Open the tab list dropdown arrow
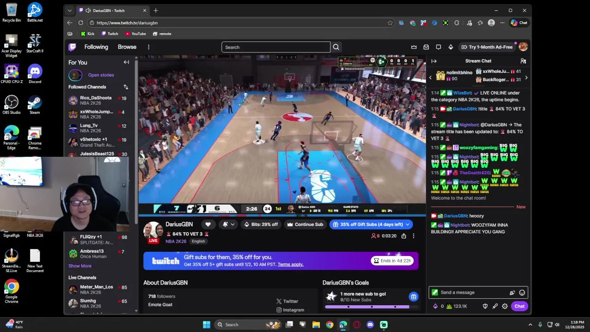This screenshot has width=590, height=332. click(70, 10)
